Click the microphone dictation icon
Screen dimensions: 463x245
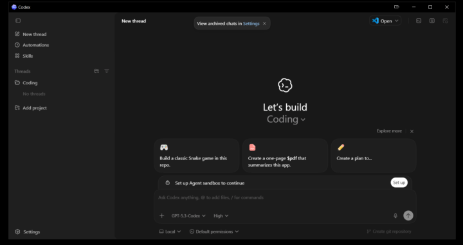tap(395, 216)
